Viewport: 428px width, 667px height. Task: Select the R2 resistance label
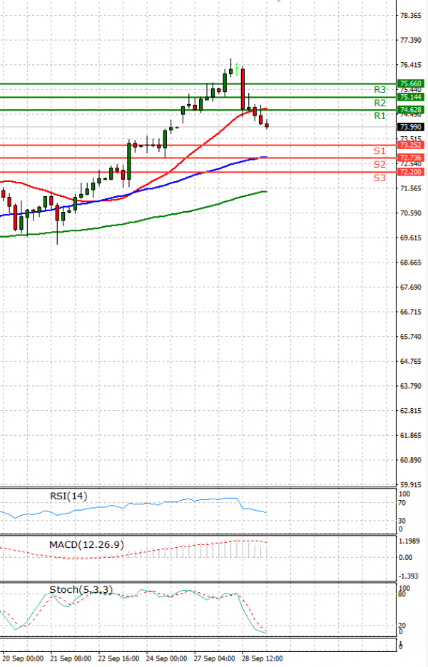[x=379, y=103]
